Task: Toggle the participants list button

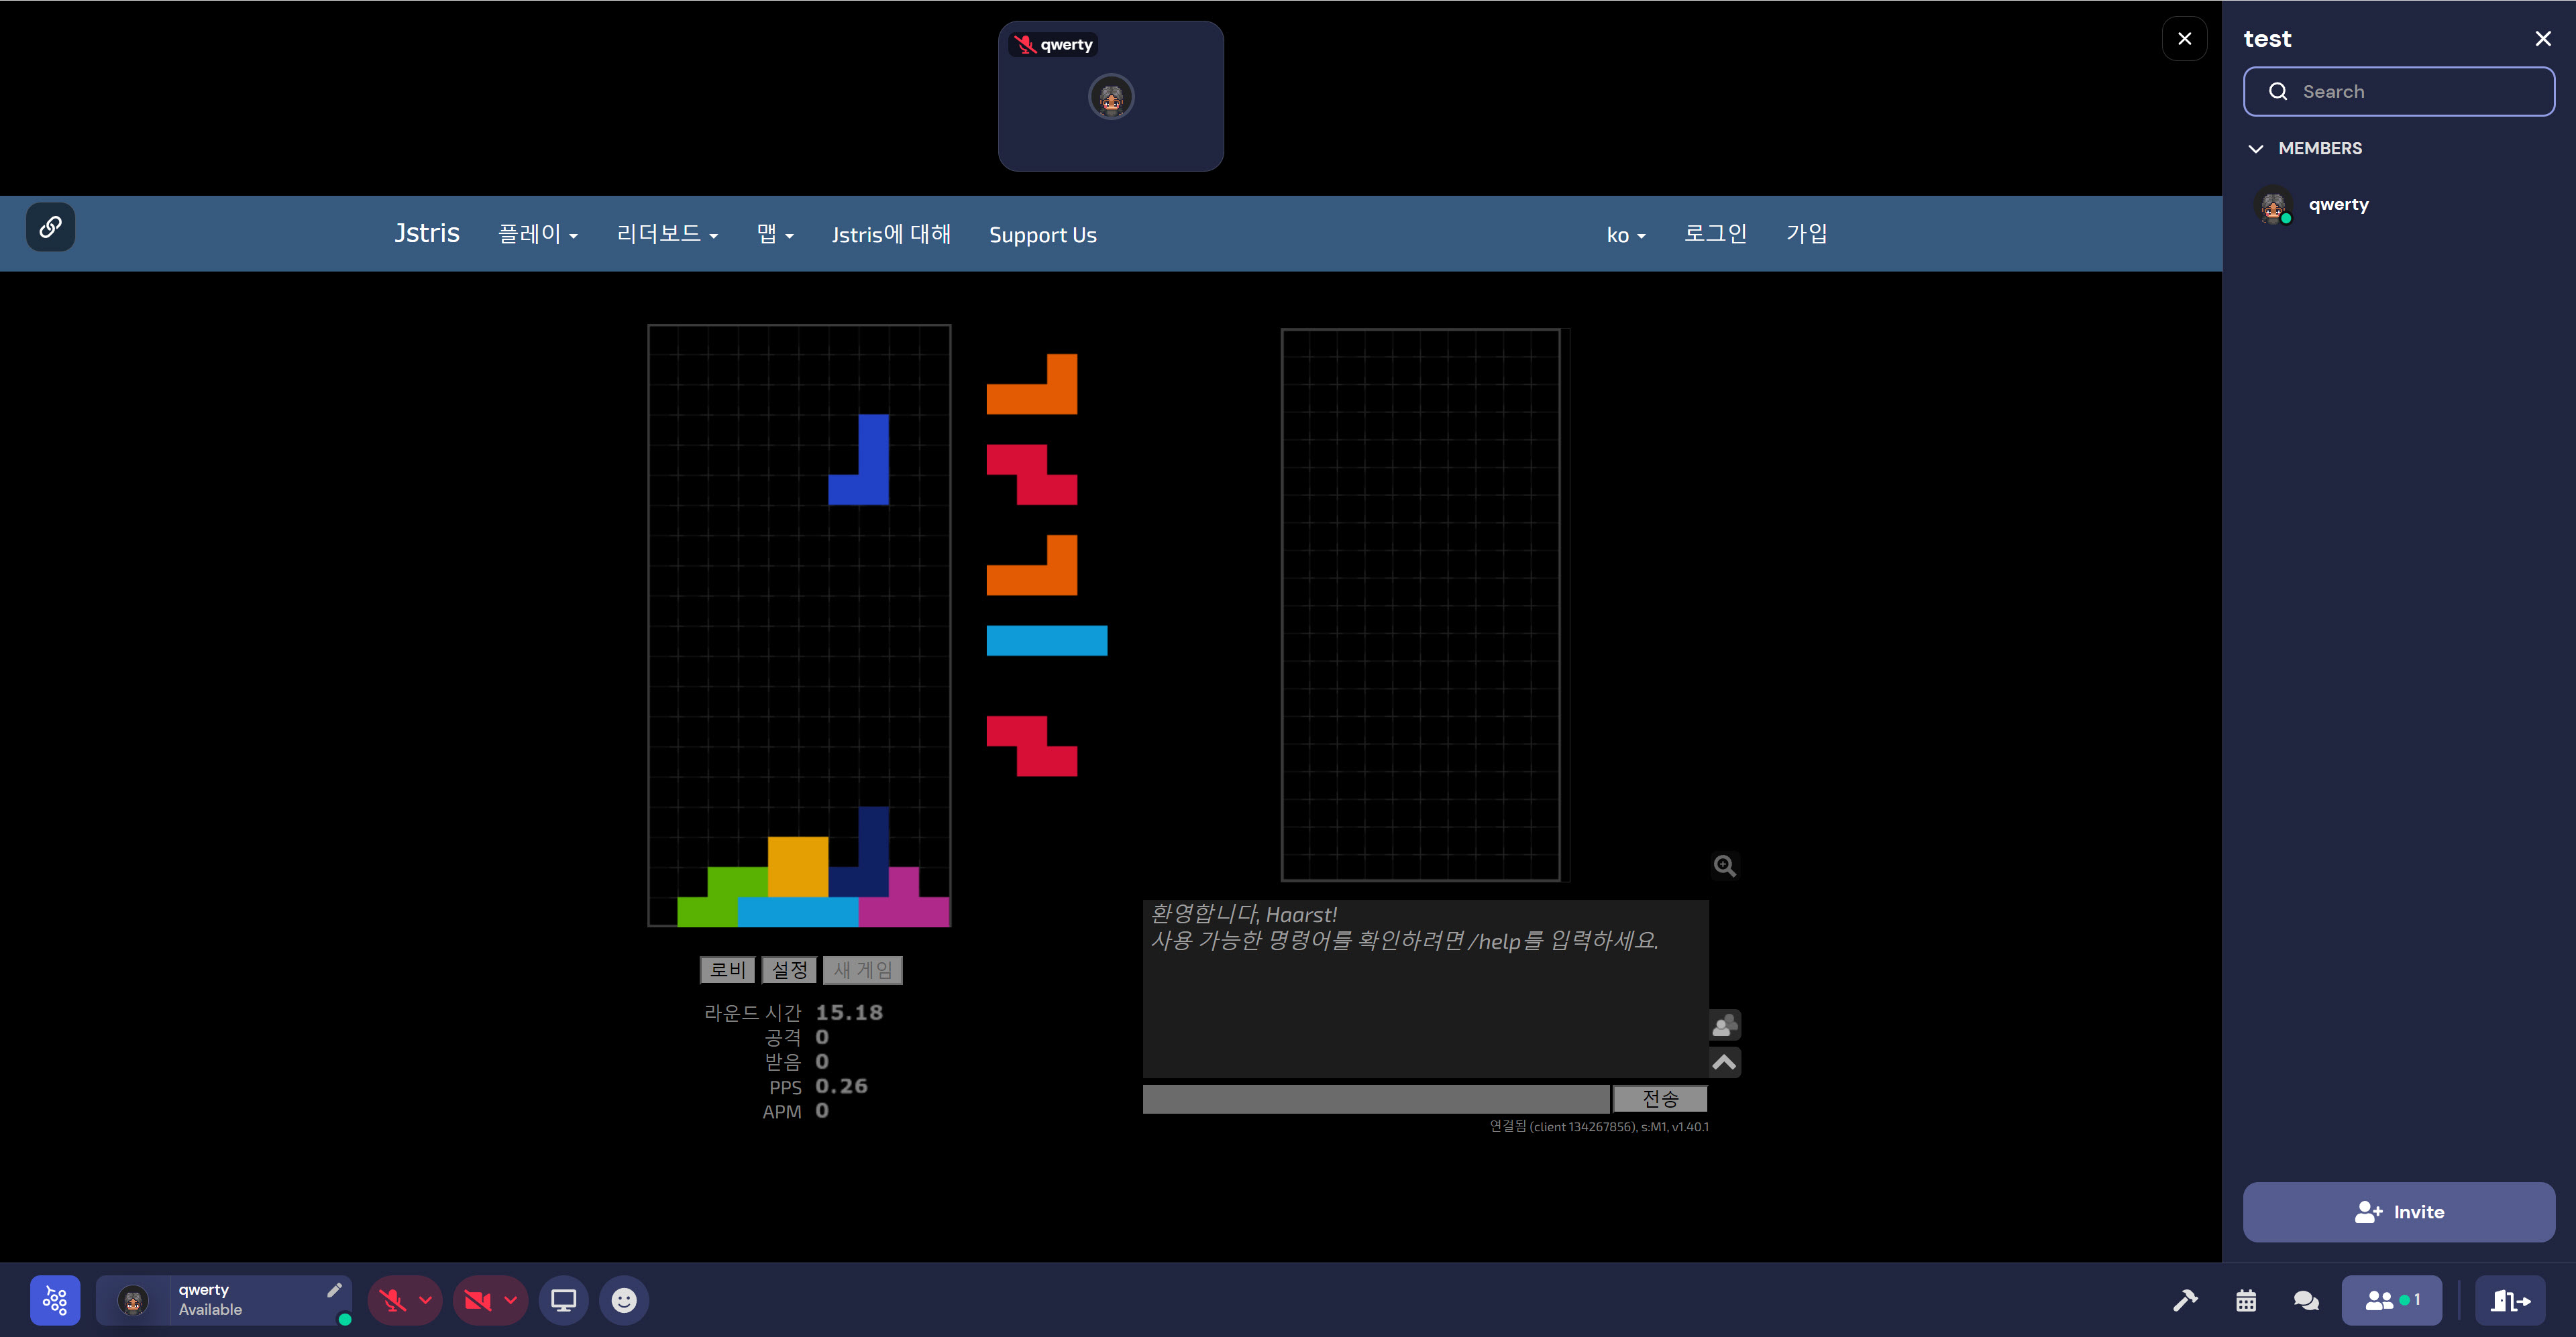Action: point(2391,1300)
